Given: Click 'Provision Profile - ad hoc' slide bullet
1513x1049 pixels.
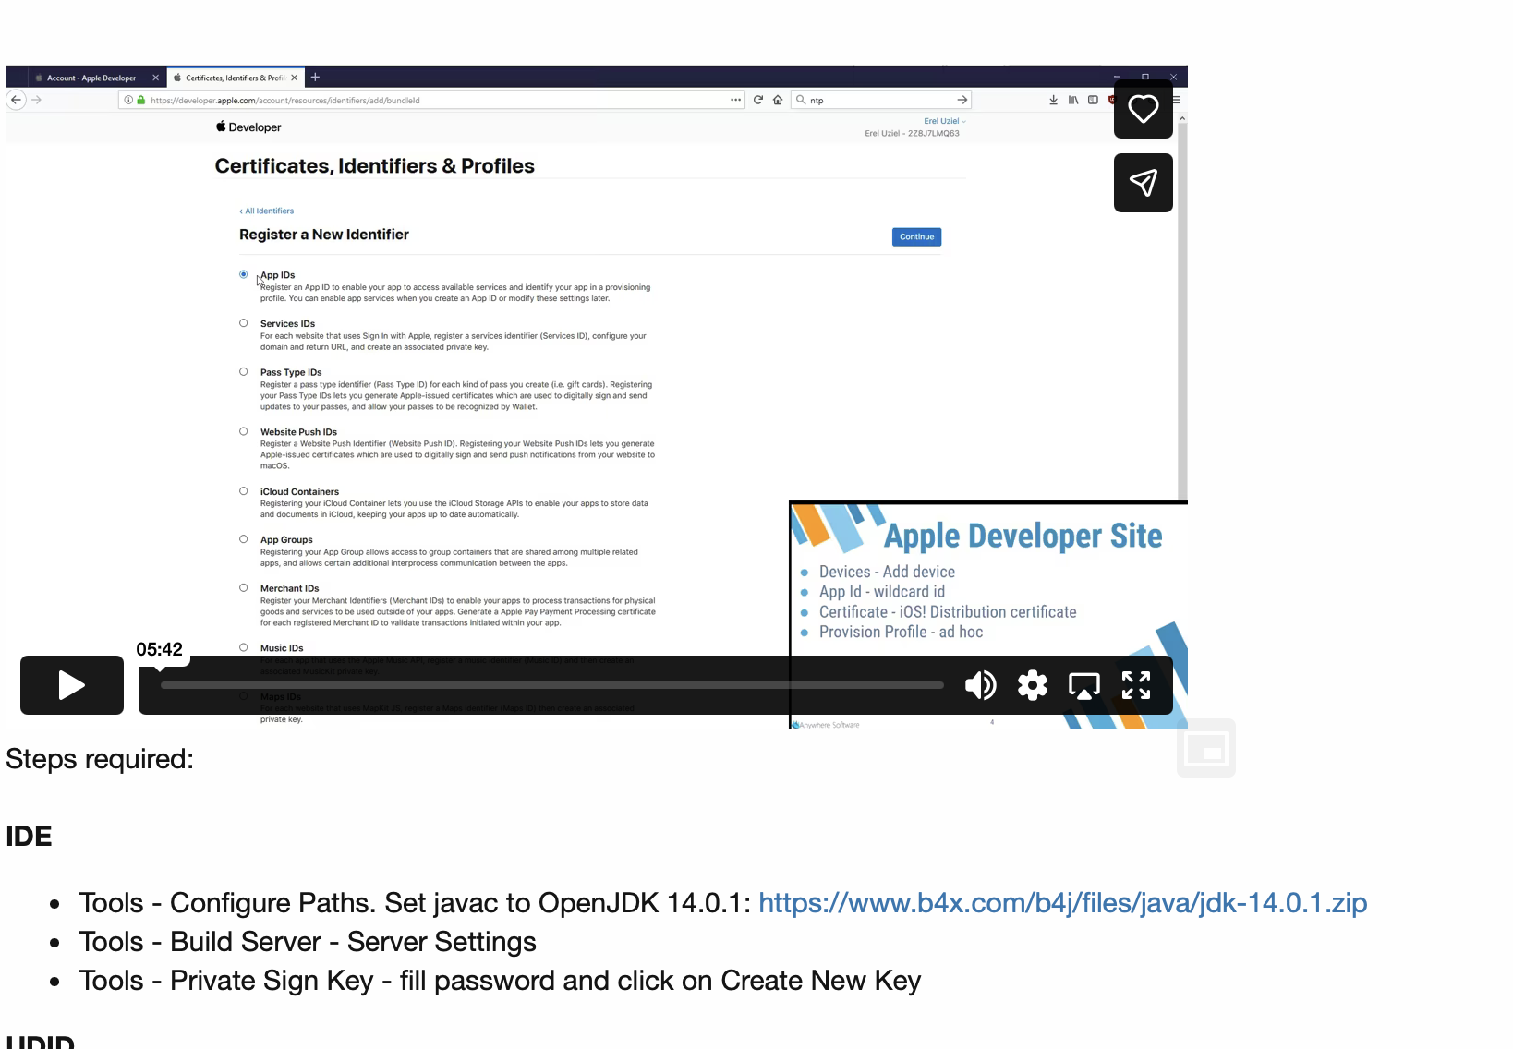Looking at the screenshot, I should tap(901, 632).
